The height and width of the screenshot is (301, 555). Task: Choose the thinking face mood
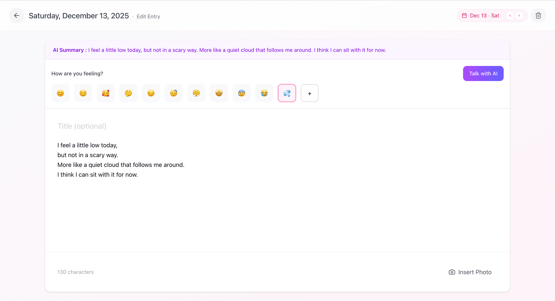(x=128, y=93)
